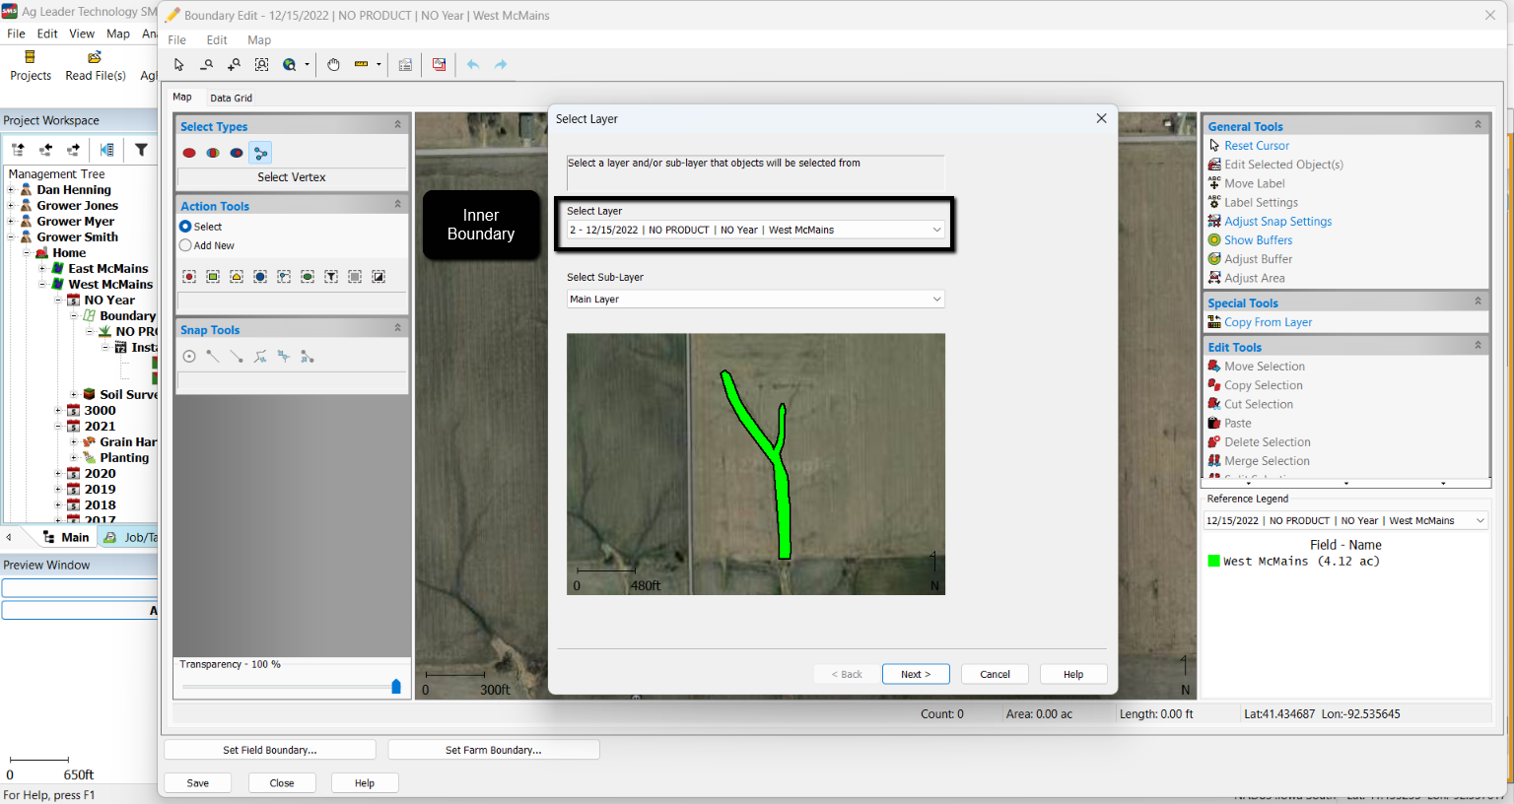The width and height of the screenshot is (1514, 804).
Task: Choose the Select Vertex type icon
Action: [x=260, y=153]
